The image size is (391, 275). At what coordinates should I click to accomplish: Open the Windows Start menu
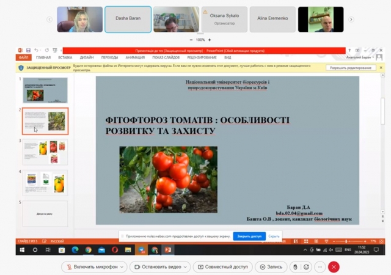(x=22, y=250)
